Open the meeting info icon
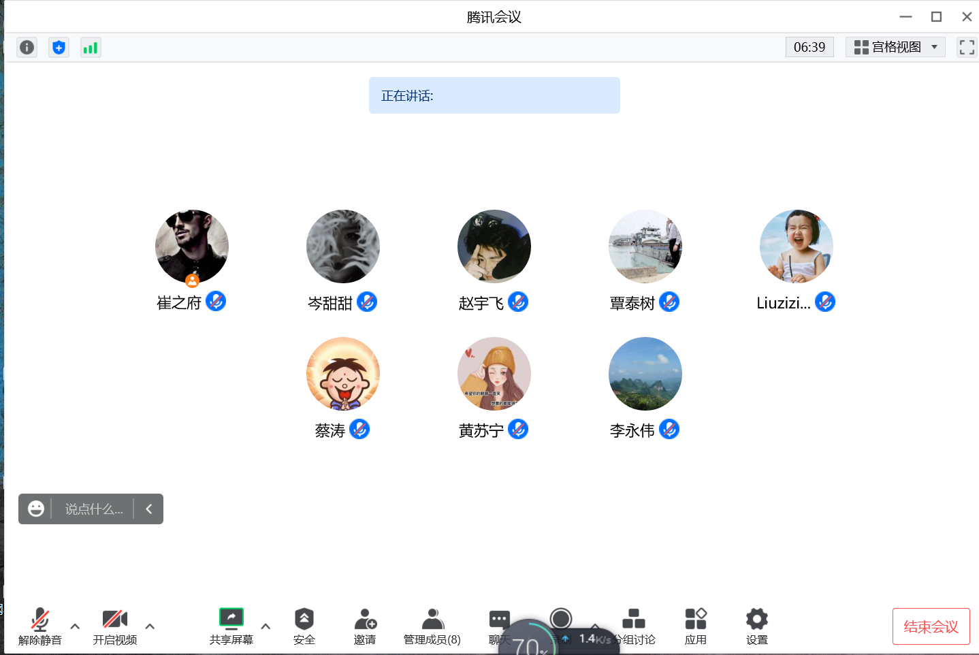The image size is (979, 655). point(27,47)
